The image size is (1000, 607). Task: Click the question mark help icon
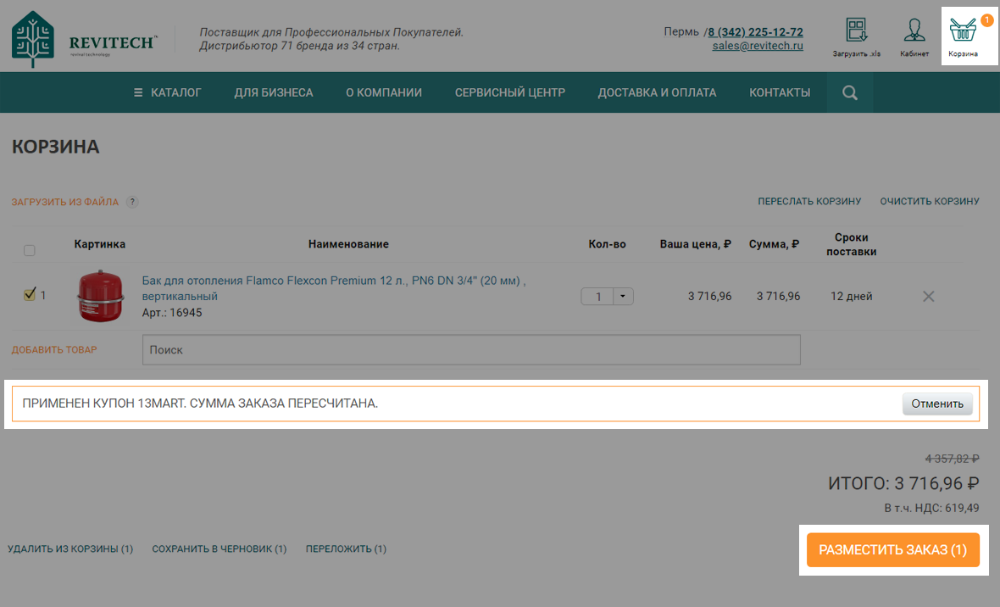coord(132,202)
